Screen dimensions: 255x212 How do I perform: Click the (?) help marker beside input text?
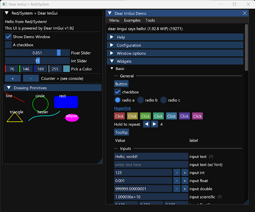(211, 157)
